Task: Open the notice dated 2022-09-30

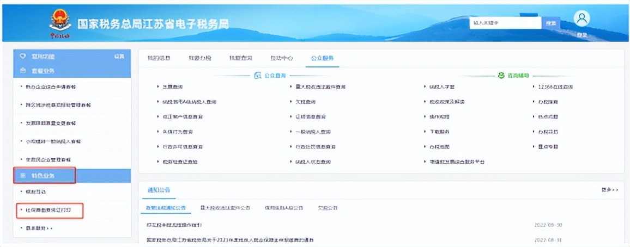Action: coord(174,225)
